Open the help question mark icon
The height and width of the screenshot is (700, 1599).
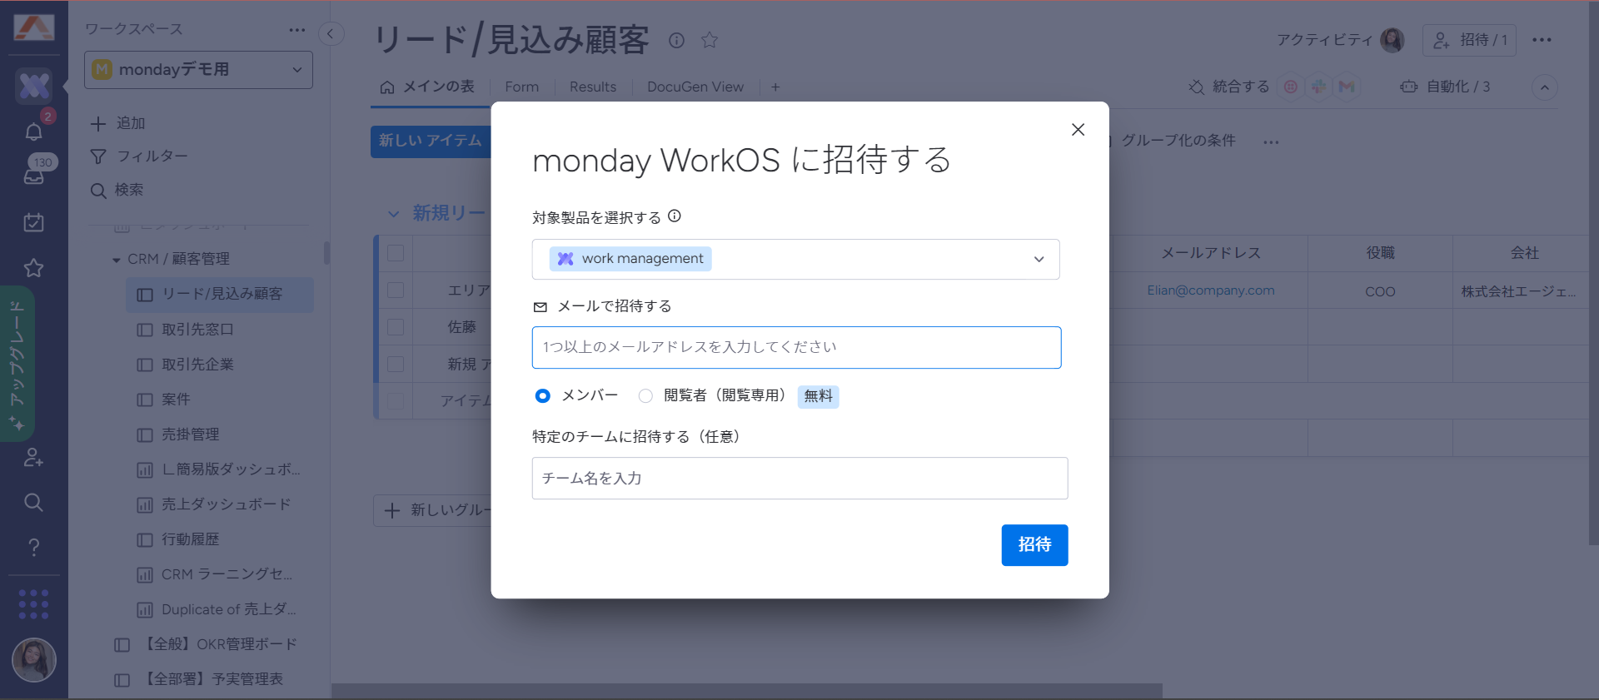coord(34,548)
